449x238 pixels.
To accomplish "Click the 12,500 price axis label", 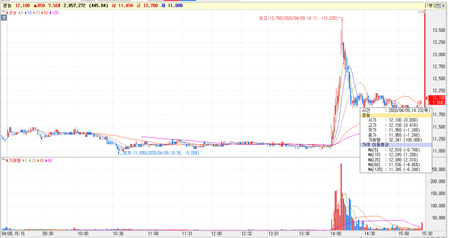I will [x=439, y=79].
